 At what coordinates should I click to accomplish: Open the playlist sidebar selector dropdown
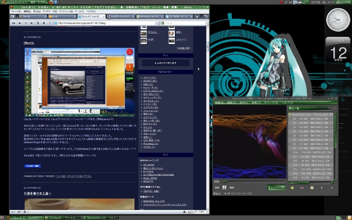coord(309,109)
